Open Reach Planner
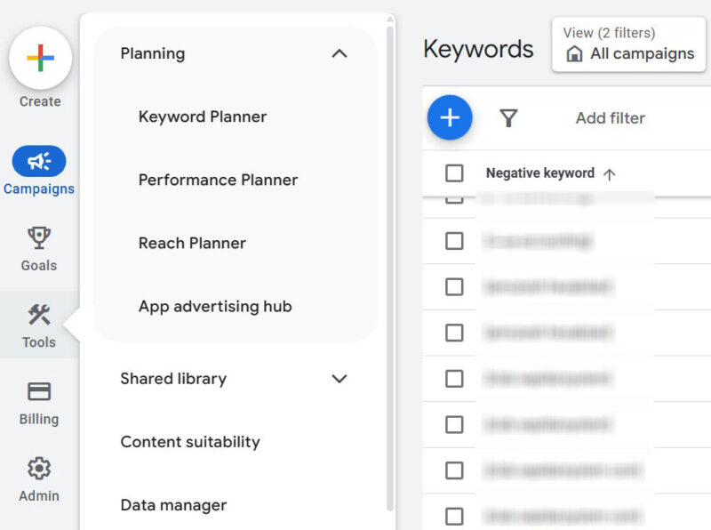 coord(192,243)
